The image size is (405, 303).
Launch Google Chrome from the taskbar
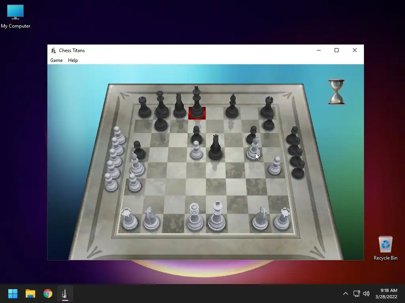[x=48, y=294]
